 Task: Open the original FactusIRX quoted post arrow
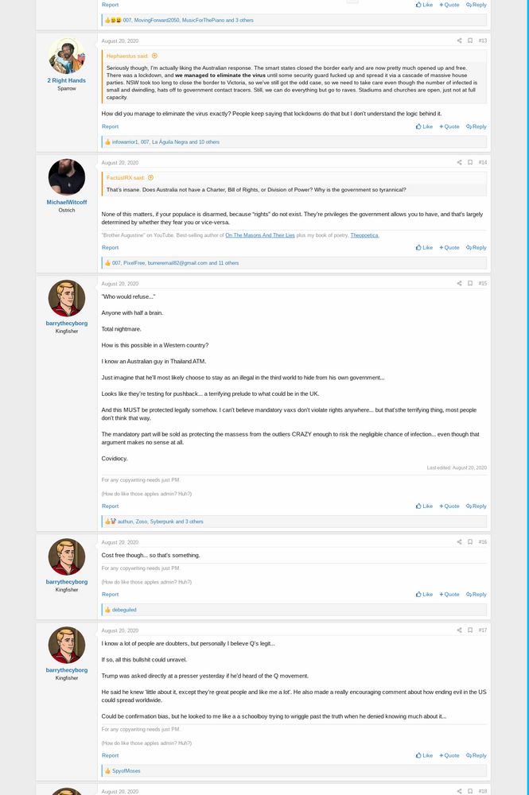coord(150,177)
